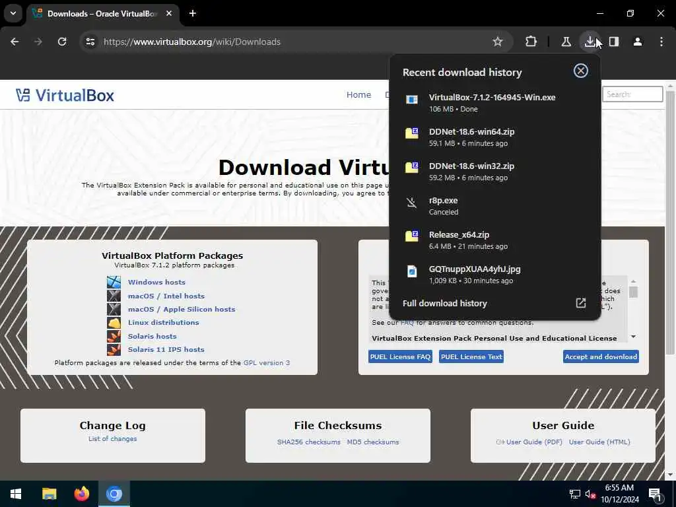
Task: Open VirtualBox-7.1.2-164945-Win.exe from downloads
Action: pos(495,102)
